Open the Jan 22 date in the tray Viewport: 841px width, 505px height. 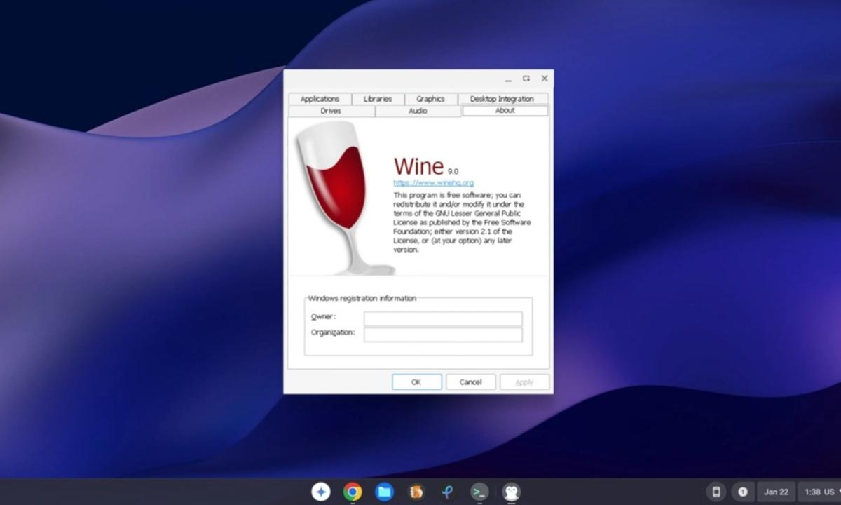click(775, 492)
